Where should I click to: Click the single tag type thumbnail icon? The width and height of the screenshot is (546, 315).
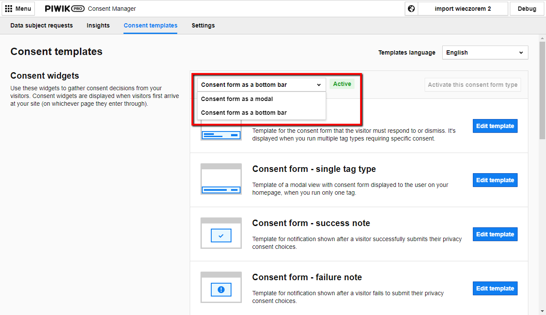tap(221, 179)
